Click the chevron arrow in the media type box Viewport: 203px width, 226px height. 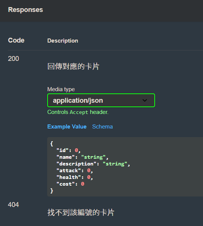(x=145, y=100)
